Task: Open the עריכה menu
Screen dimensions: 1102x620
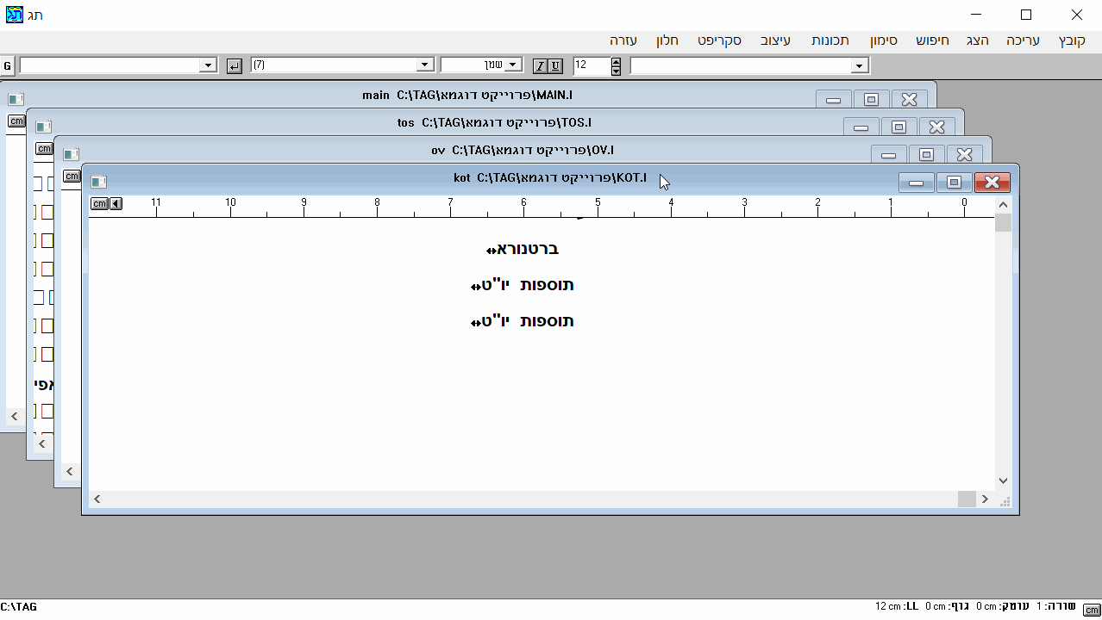Action: [x=1023, y=40]
